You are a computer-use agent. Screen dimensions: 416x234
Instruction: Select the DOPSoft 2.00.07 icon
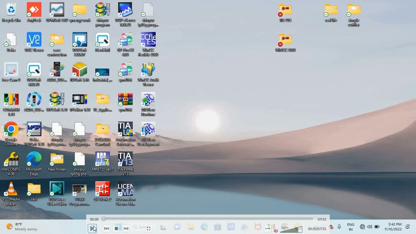tap(80, 45)
